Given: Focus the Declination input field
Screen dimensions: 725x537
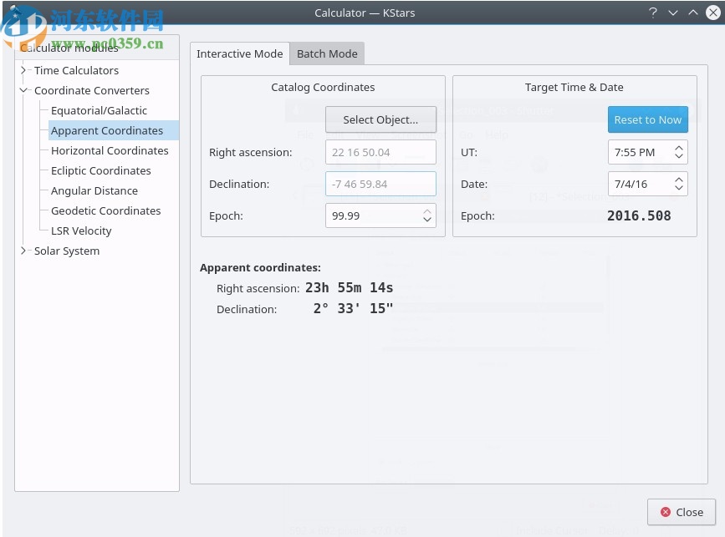Looking at the screenshot, I should pyautogui.click(x=380, y=184).
